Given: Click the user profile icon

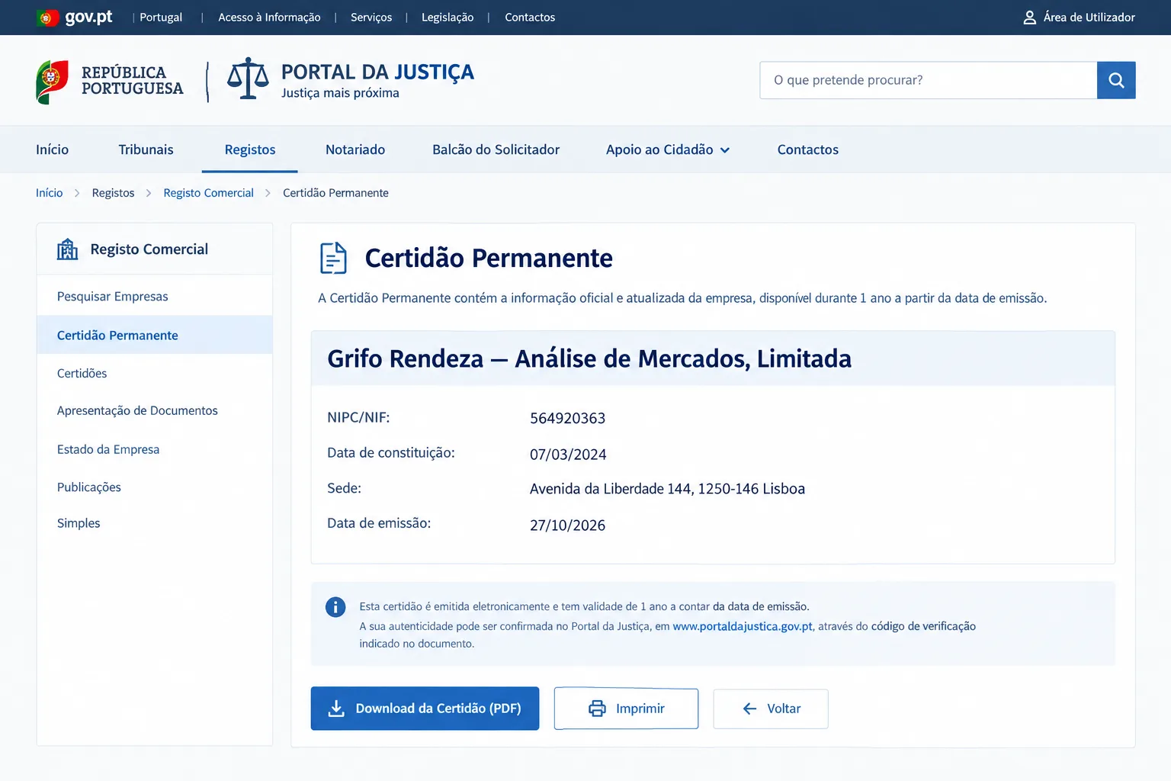Looking at the screenshot, I should point(1029,18).
